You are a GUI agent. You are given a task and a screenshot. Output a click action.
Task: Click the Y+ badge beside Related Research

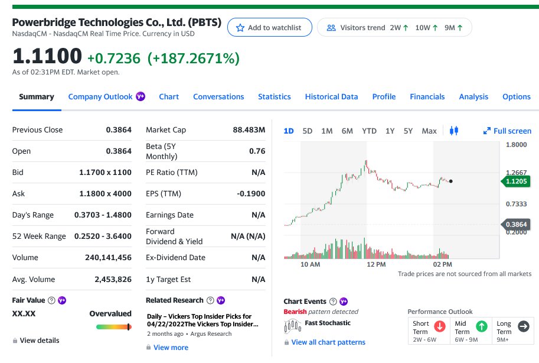coord(221,300)
